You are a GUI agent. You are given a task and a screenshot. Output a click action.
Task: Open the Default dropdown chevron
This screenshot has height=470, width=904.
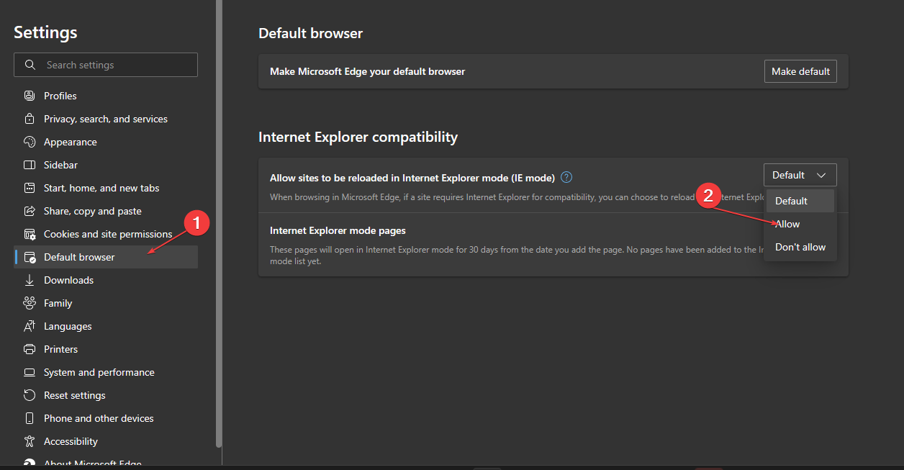click(821, 174)
